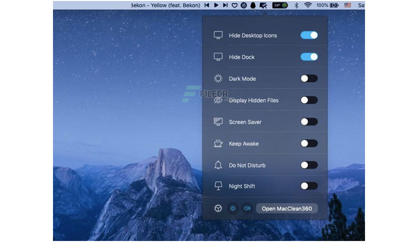The image size is (418, 242).
Task: Click the MacClean360 monitor icon in menu bar
Action: tap(263, 5)
